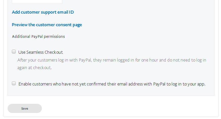
Task: Click the word "Preview" in the consent link
Action: 19,25
